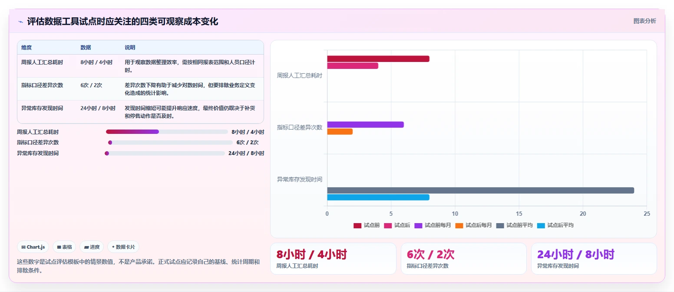
Task: Select the 表格 chip
Action: (x=64, y=247)
